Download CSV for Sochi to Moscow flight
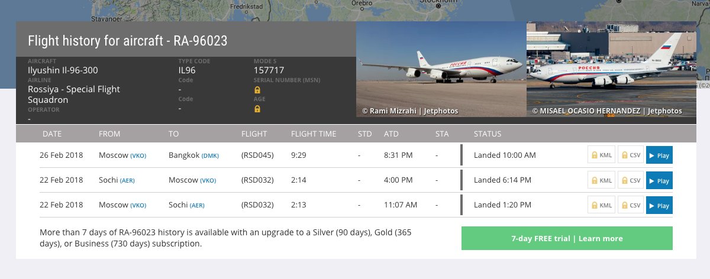Image resolution: width=710 pixels, height=279 pixels. pos(631,180)
